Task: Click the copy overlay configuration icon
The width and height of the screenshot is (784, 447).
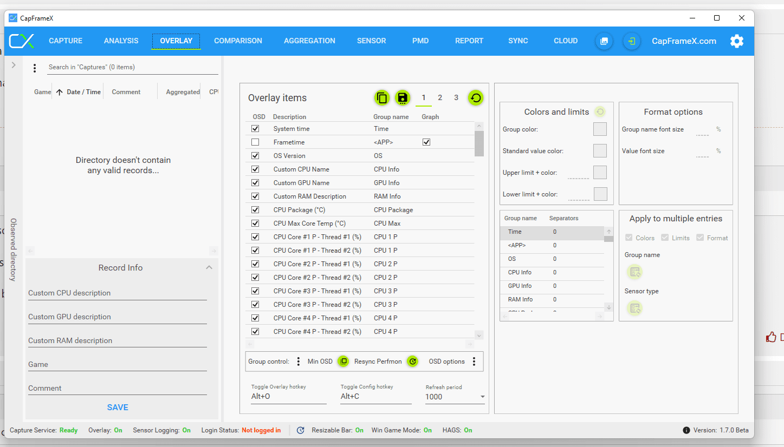Action: coord(382,98)
